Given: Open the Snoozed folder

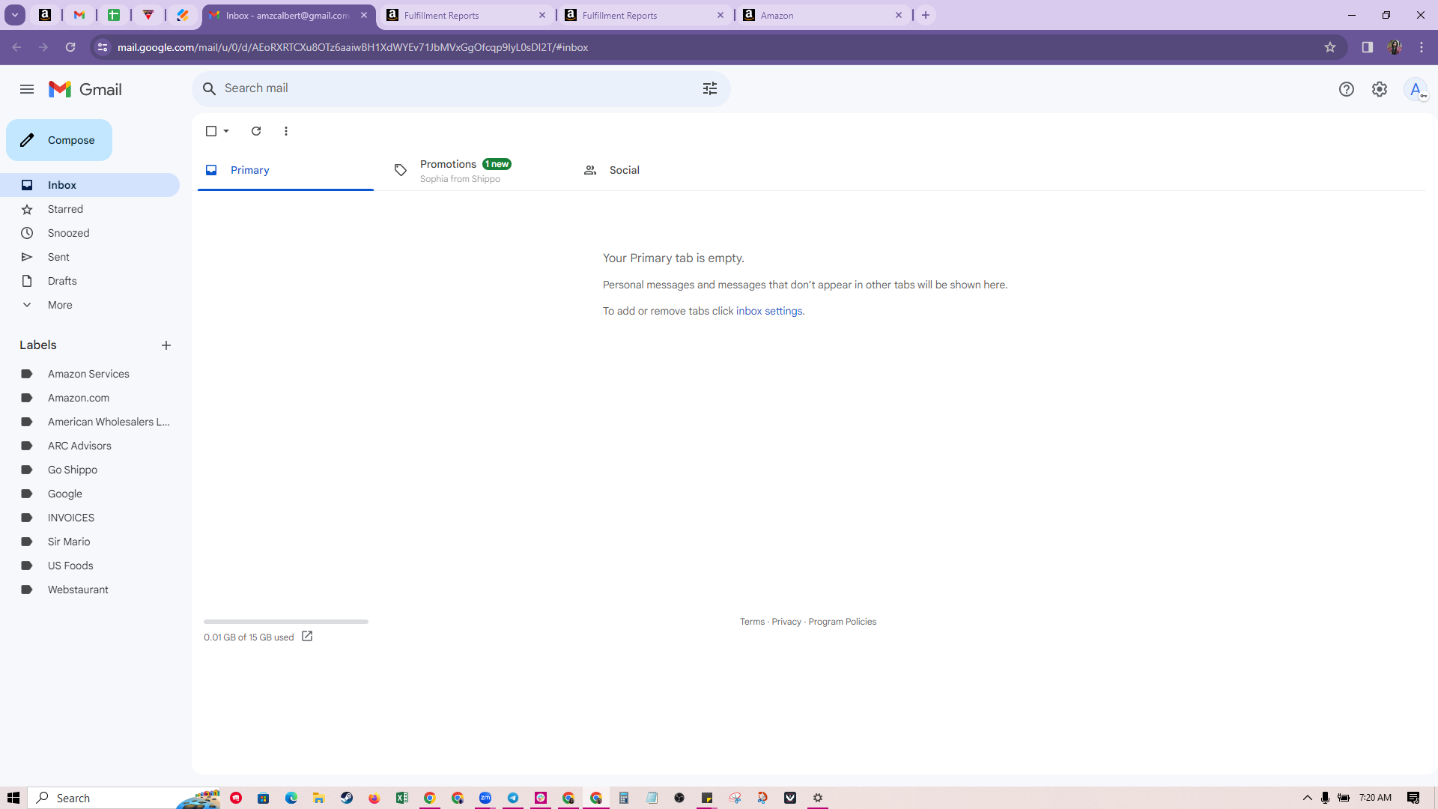Looking at the screenshot, I should point(90,233).
